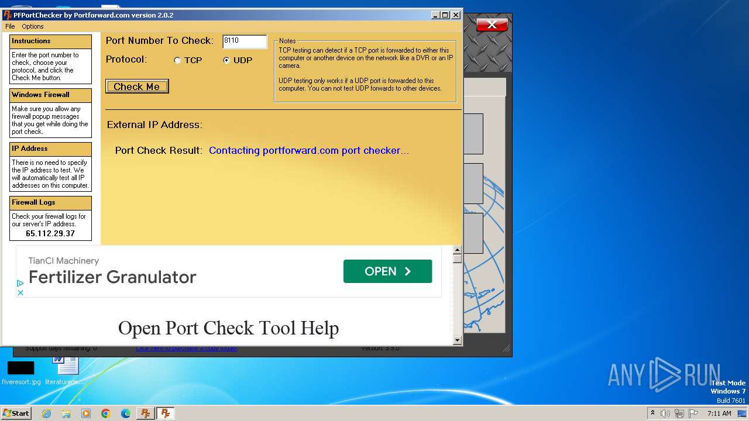The image size is (749, 421).
Task: Click the AdChoices triangle icon
Action: click(x=20, y=283)
